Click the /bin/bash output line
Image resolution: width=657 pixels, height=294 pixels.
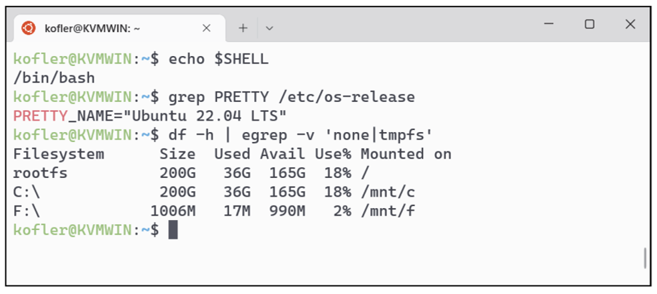54,78
